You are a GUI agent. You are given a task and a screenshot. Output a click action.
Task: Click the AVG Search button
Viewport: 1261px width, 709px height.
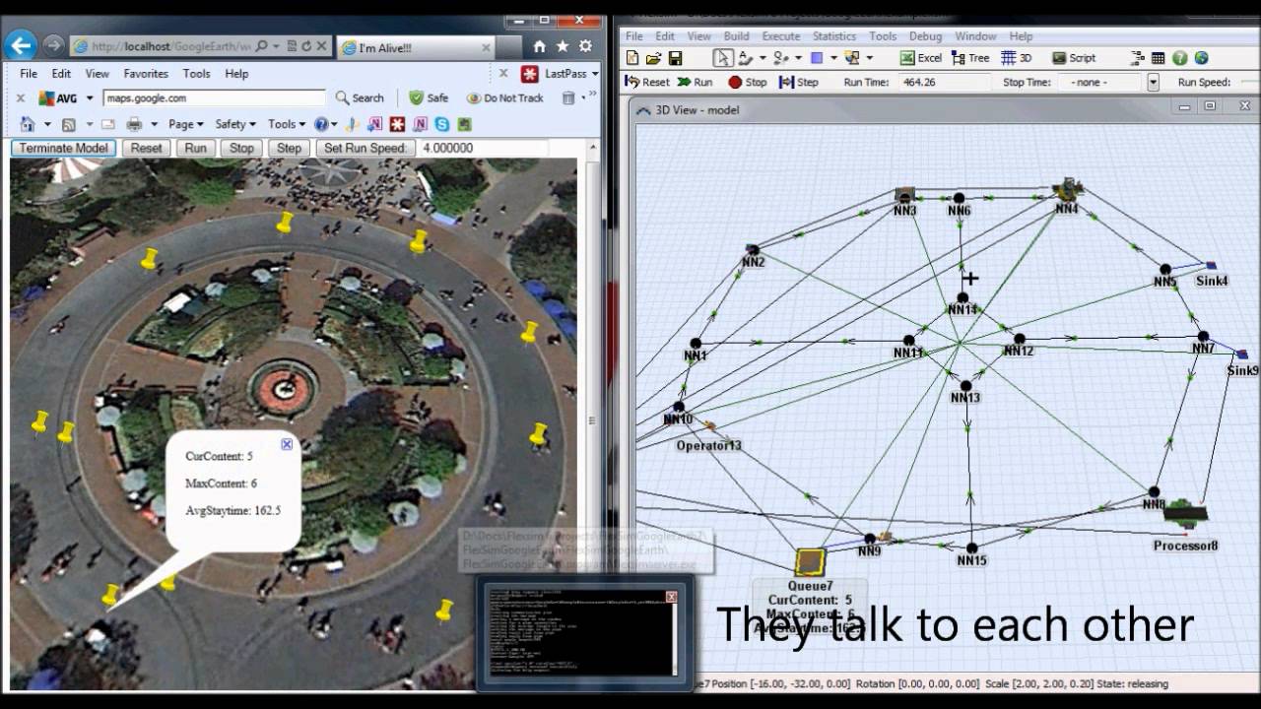pos(360,97)
